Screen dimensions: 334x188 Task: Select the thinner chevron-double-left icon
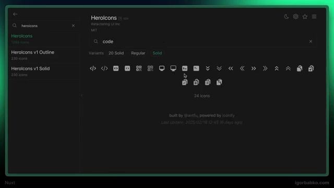coord(242,68)
